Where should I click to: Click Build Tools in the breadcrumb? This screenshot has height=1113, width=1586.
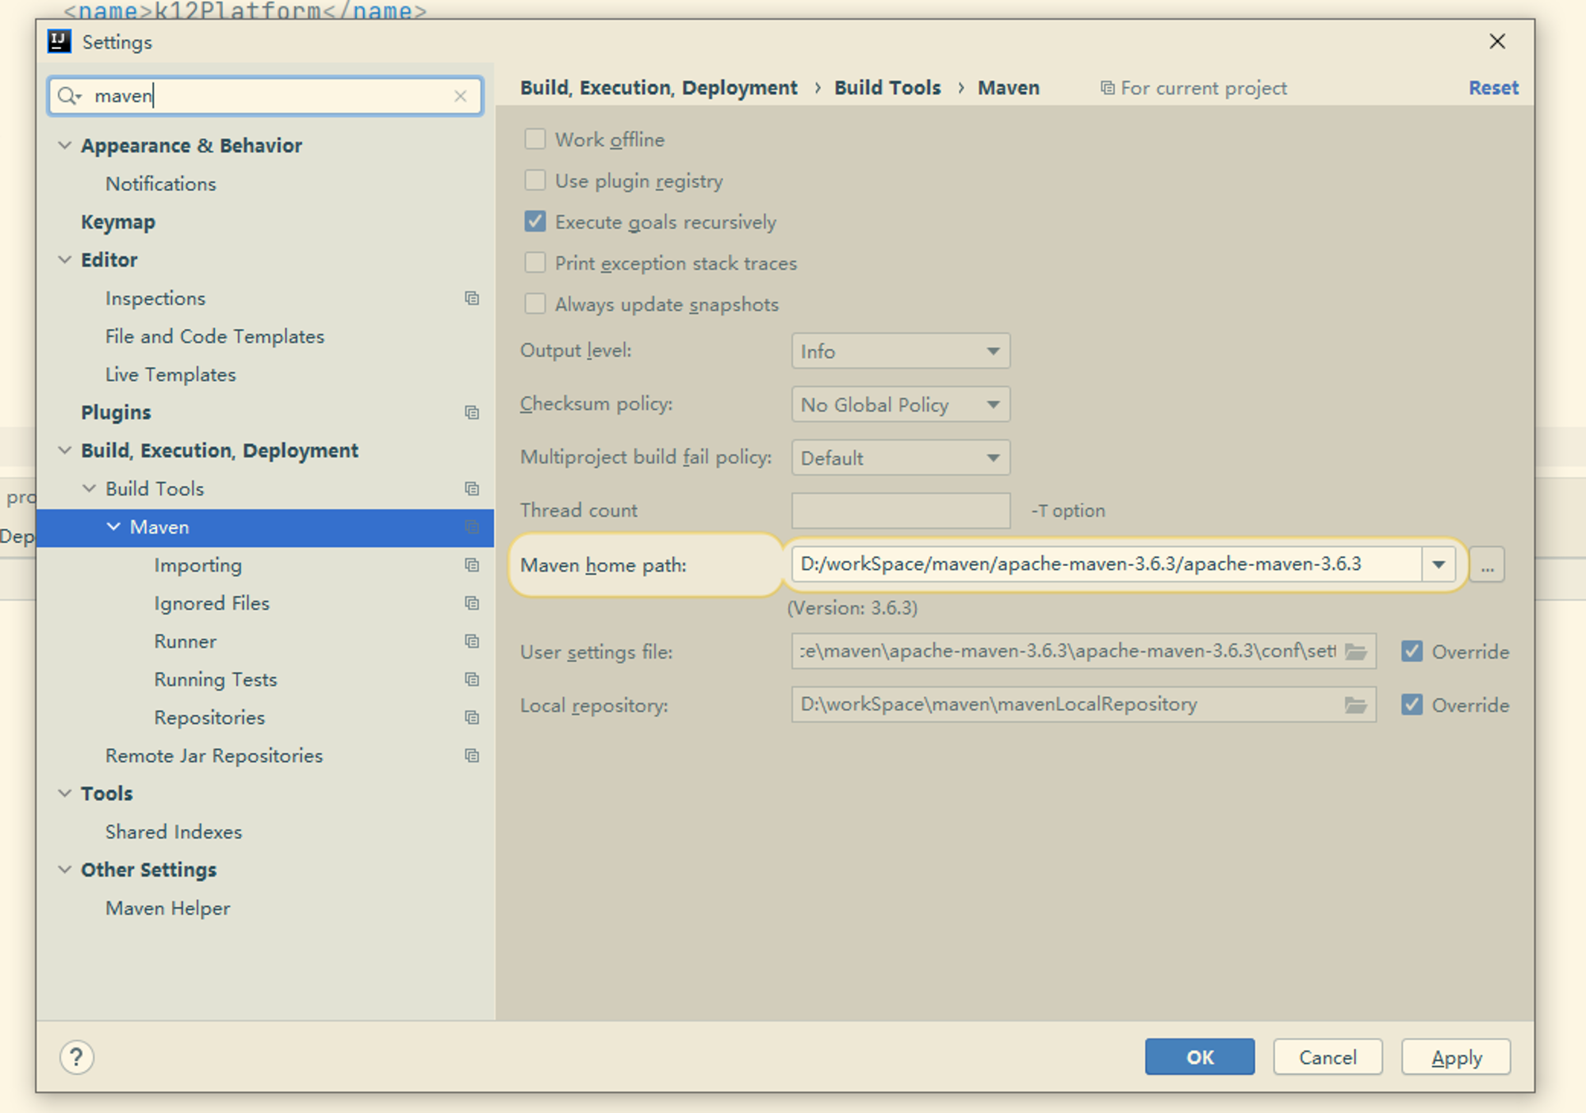click(x=887, y=88)
